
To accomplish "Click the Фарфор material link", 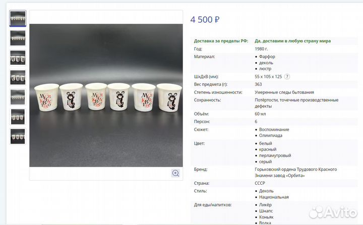I will pos(267,56).
